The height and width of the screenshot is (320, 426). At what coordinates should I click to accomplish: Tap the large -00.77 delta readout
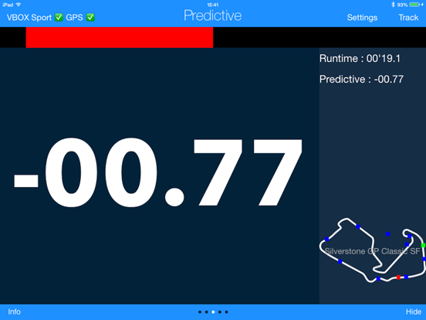point(158,173)
